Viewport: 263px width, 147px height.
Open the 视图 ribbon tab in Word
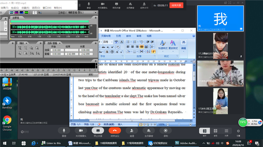pos(149,36)
